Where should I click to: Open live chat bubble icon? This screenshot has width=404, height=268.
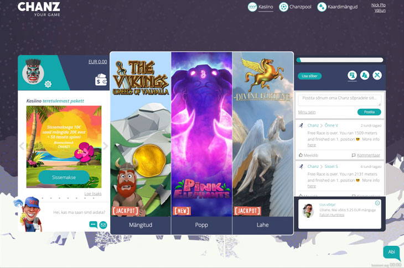pos(94,224)
